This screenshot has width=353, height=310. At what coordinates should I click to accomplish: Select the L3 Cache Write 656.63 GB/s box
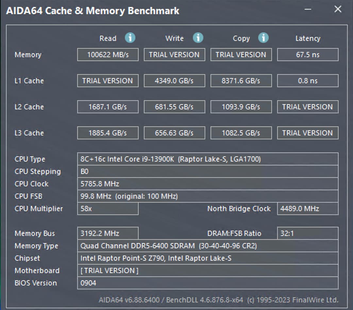[174, 133]
